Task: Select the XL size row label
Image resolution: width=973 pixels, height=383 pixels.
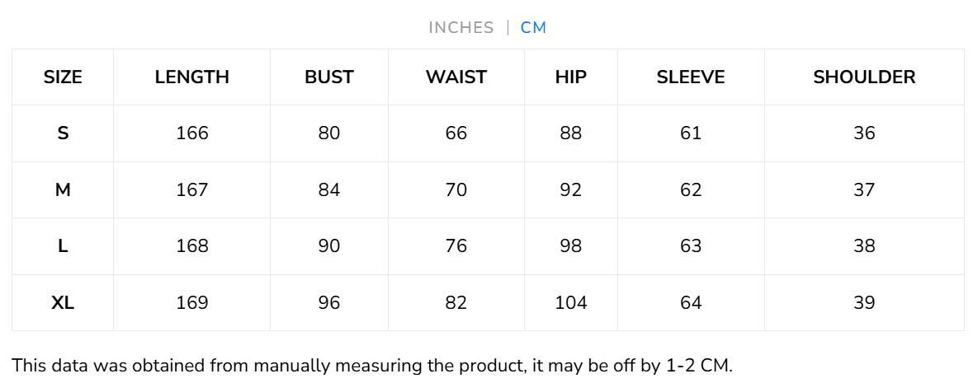Action: [63, 303]
